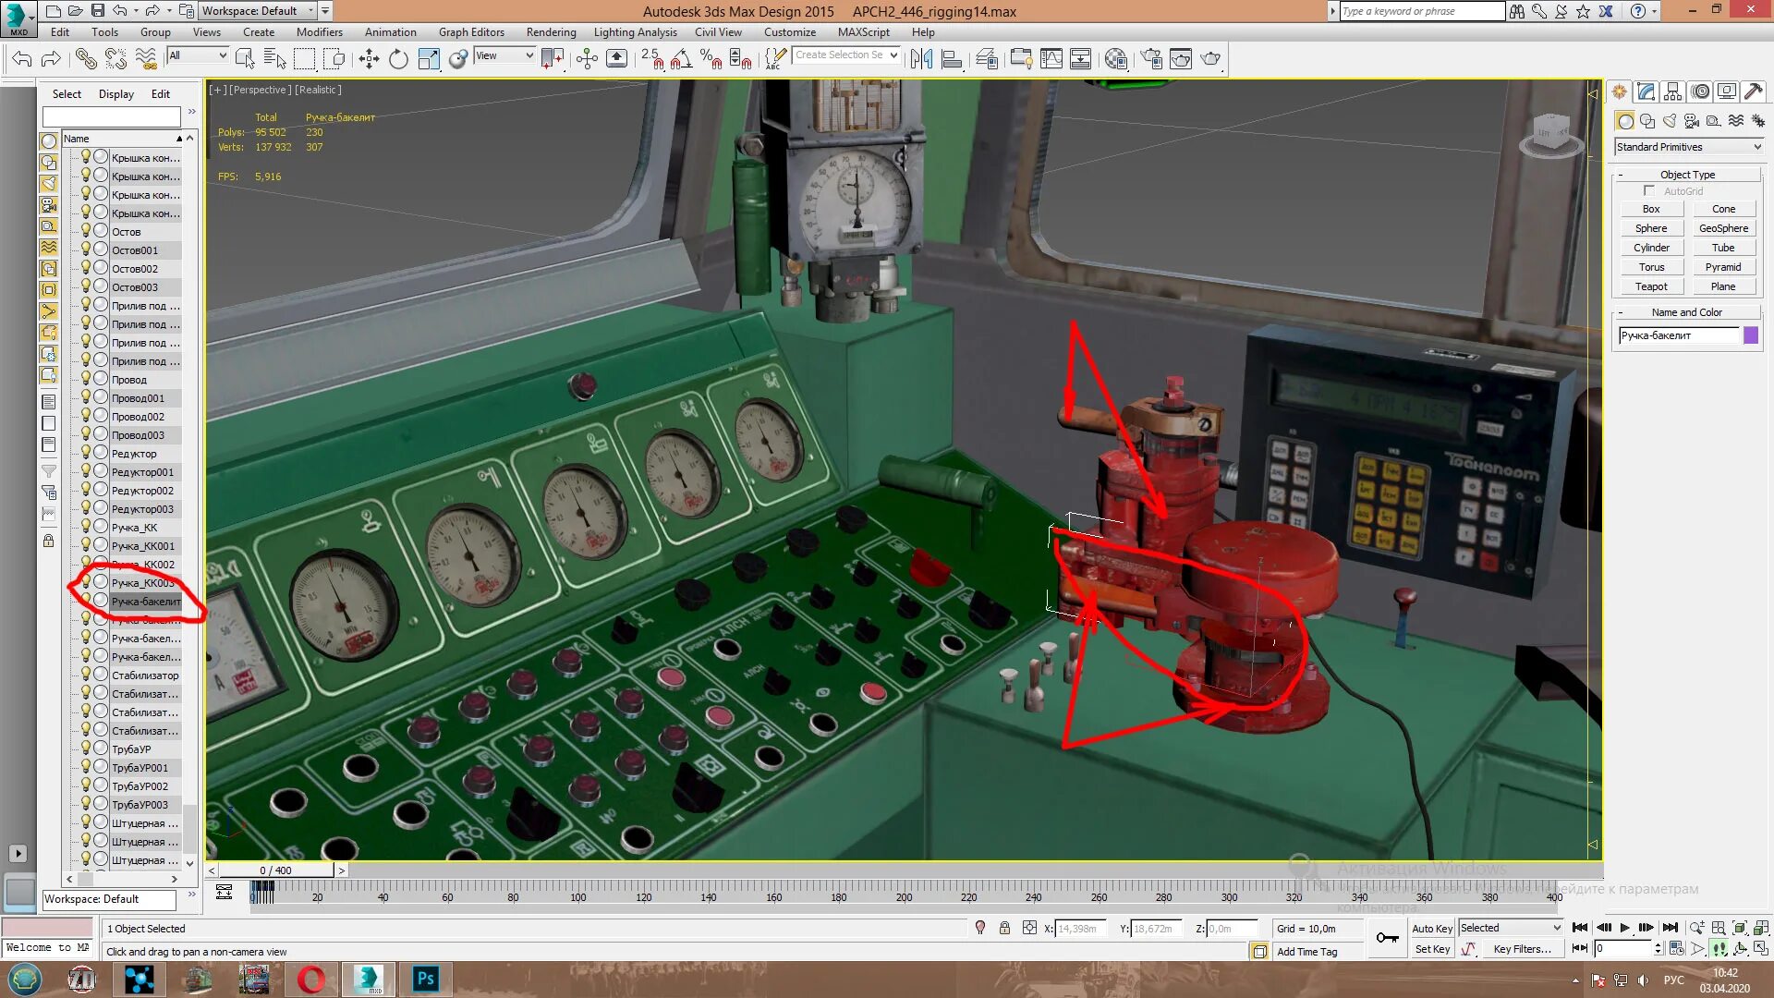Select the Select and Move tool
This screenshot has width=1774, height=998.
click(x=369, y=58)
